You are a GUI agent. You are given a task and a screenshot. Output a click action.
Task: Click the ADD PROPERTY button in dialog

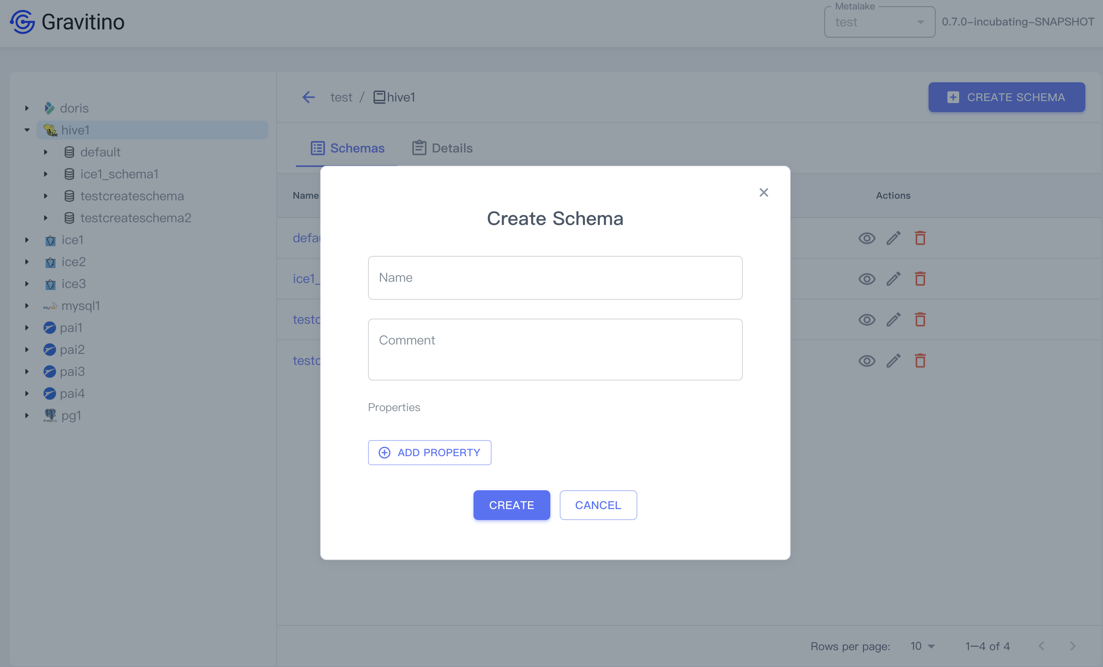[429, 452]
